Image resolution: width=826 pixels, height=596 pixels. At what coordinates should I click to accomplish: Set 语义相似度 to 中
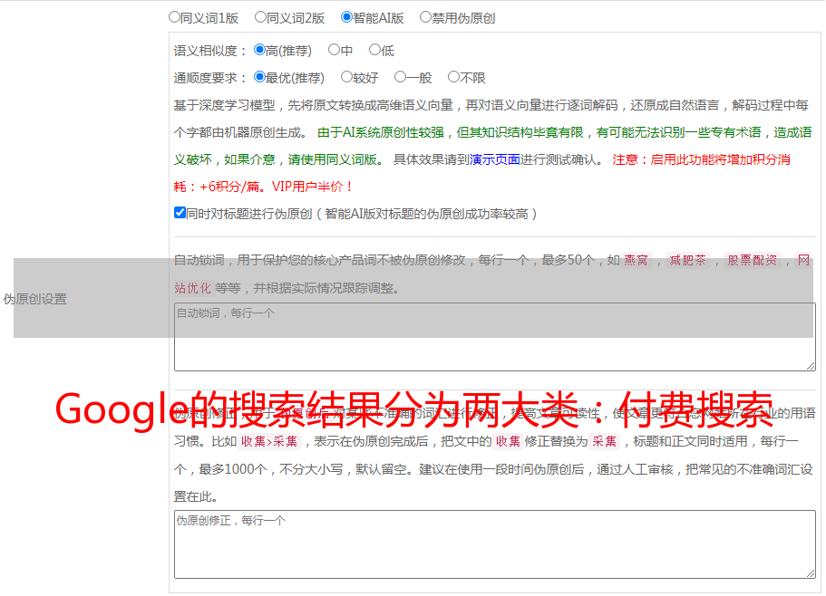[334, 50]
